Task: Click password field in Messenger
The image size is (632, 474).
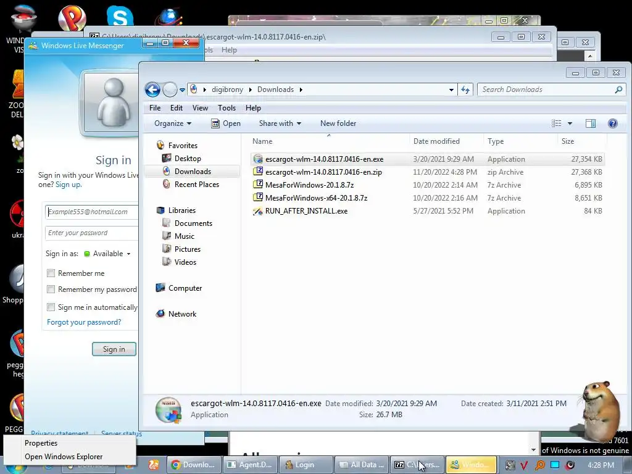Action: (x=91, y=233)
